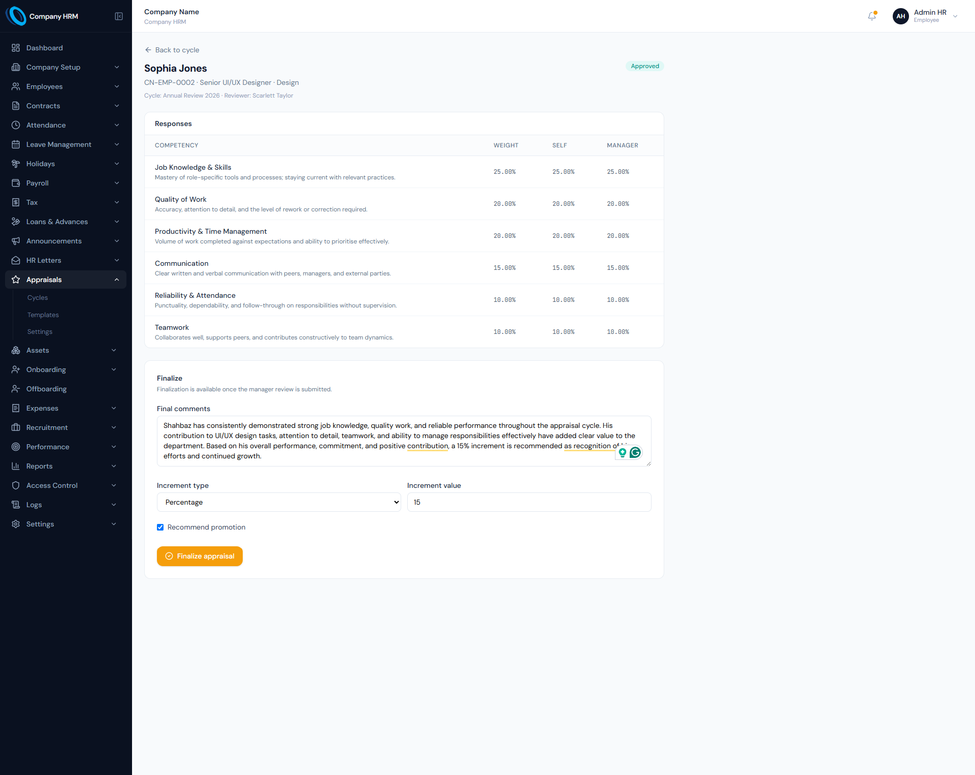Open the Cycles submenu item
The width and height of the screenshot is (975, 775).
click(x=38, y=298)
